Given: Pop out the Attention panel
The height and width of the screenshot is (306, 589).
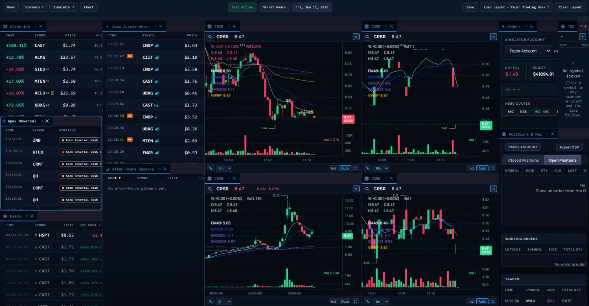Looking at the screenshot, I should (x=35, y=26).
